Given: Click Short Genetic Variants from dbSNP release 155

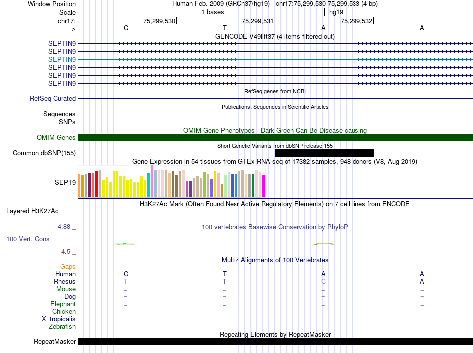Looking at the screenshot, I should pos(275,146).
